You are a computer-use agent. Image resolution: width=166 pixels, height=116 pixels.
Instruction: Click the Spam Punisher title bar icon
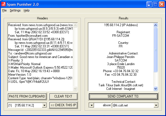[x=4, y=4]
